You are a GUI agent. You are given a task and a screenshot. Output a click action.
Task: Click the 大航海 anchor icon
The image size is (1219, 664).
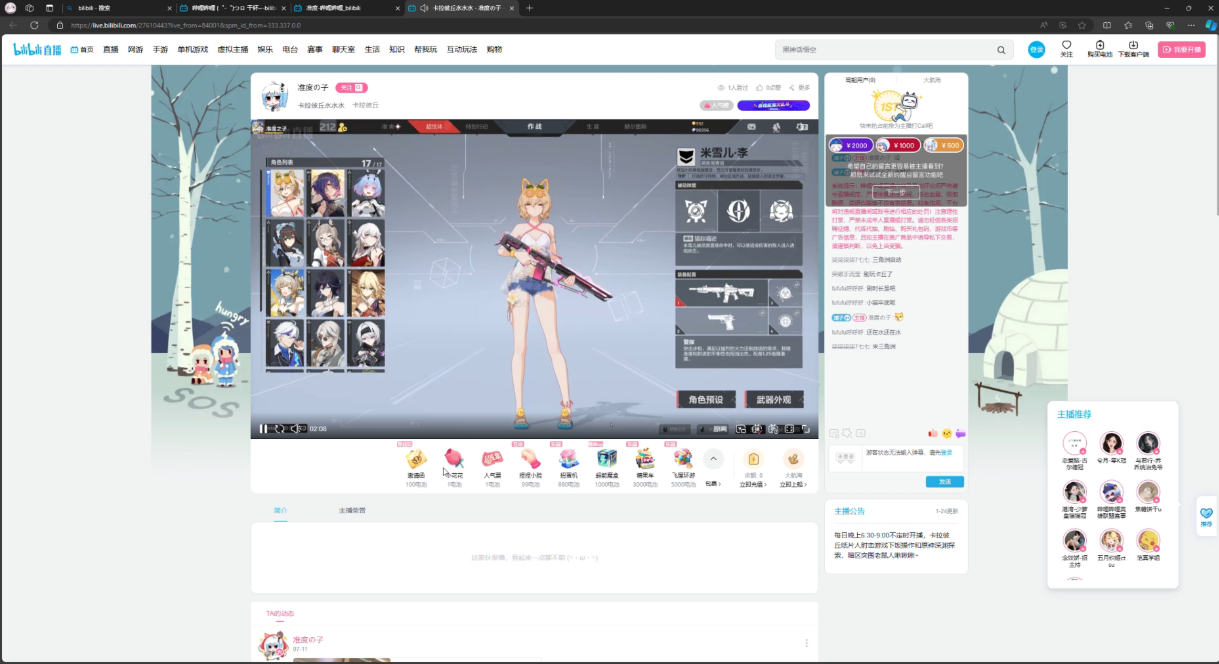[793, 459]
